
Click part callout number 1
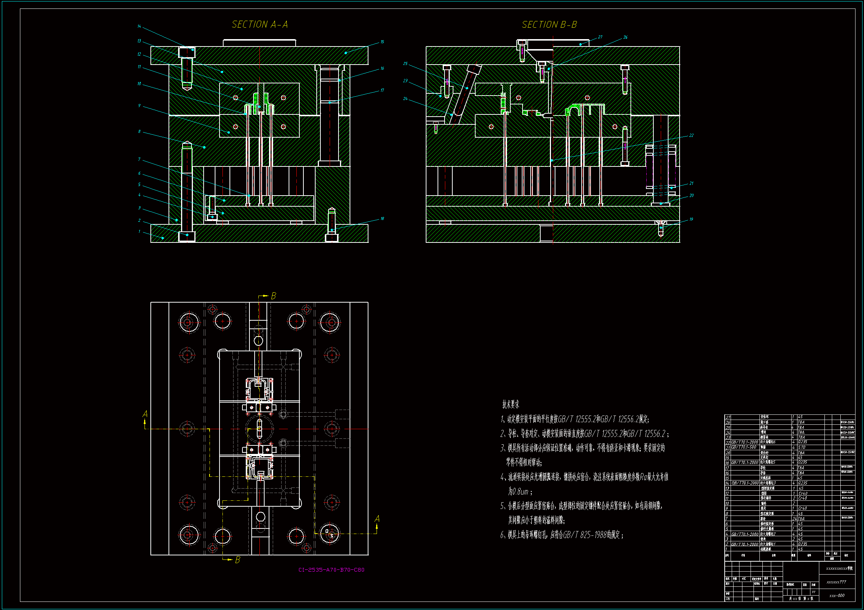139,231
